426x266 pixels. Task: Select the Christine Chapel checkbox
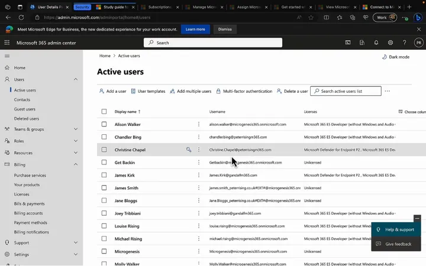[x=104, y=150]
